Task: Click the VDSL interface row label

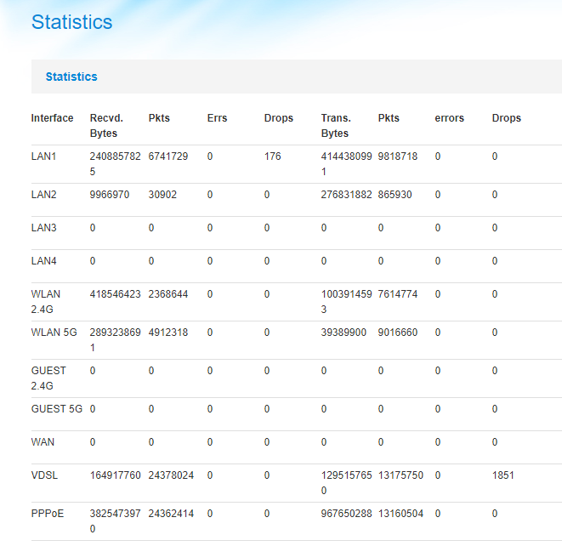Action: pyautogui.click(x=44, y=475)
